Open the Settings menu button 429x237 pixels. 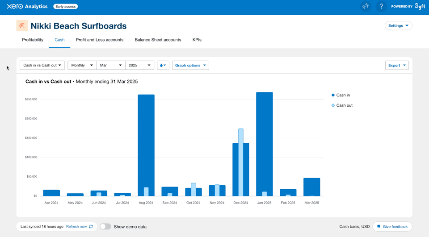[398, 26]
